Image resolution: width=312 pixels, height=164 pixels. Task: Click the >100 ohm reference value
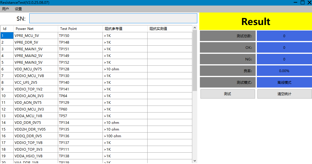pos(125,136)
